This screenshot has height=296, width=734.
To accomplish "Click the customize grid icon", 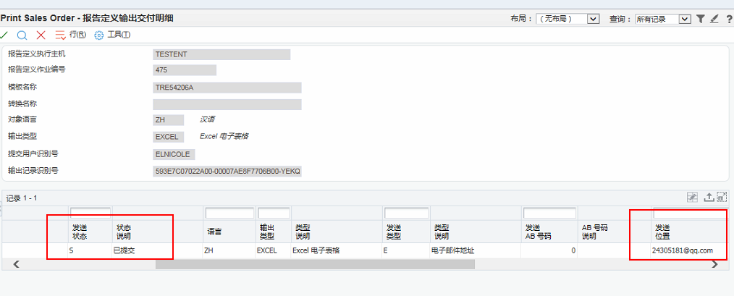I will click(x=692, y=197).
